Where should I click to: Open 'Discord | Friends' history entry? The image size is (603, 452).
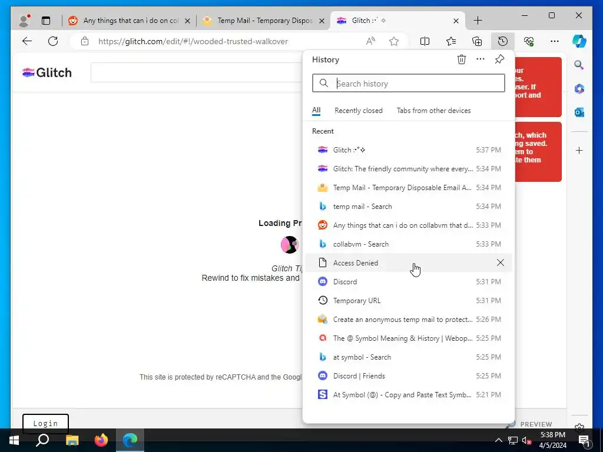[409, 376]
